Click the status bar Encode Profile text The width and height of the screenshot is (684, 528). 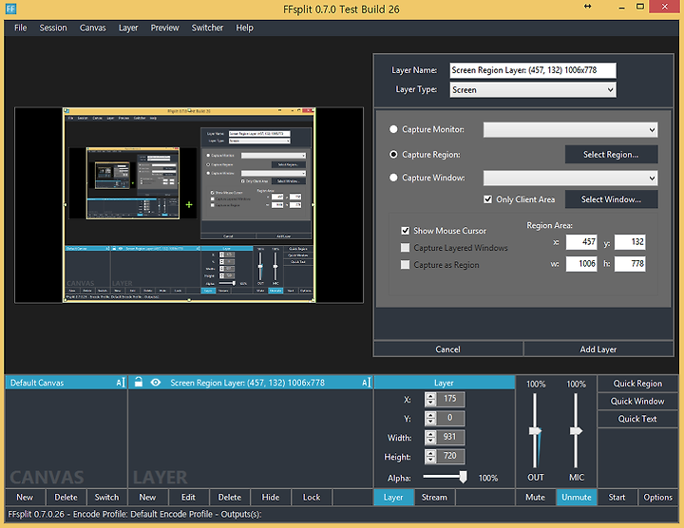142,514
